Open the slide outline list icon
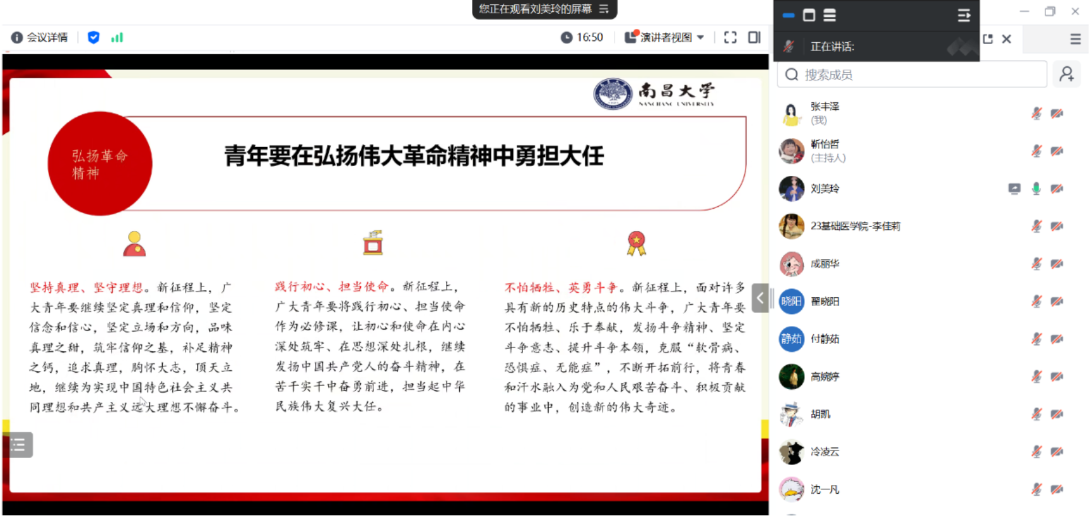This screenshot has width=1092, height=516. click(18, 445)
